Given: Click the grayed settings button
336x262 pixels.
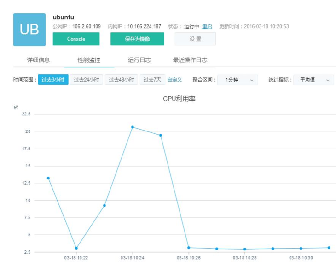Looking at the screenshot, I should [195, 39].
